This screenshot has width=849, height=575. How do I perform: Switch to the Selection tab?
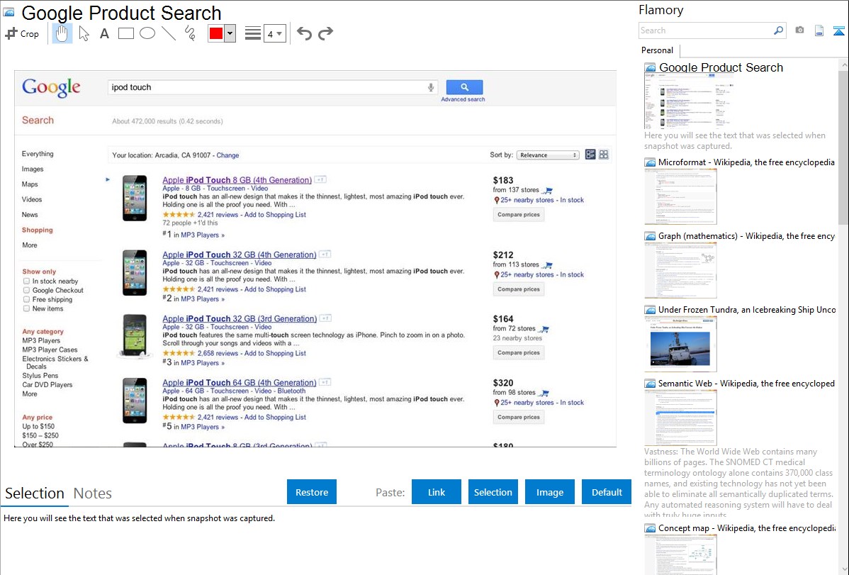pos(35,493)
